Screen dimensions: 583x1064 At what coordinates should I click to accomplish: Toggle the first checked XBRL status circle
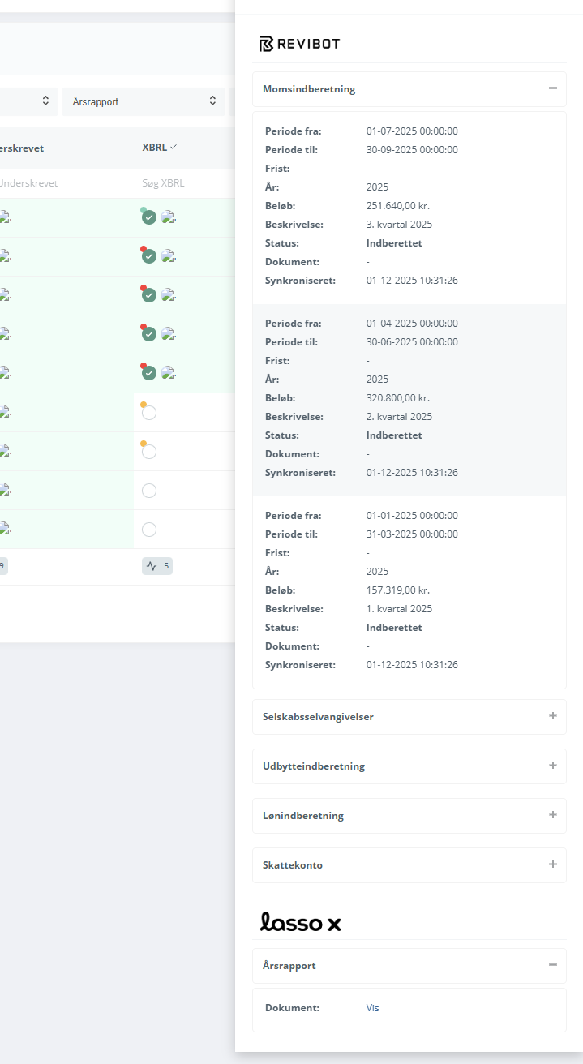tap(149, 217)
